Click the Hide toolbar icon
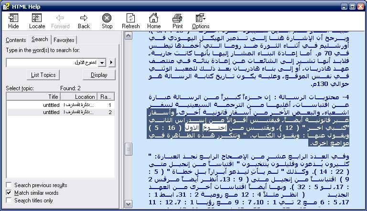Viewport: 367px width, 211px height. 13,18
